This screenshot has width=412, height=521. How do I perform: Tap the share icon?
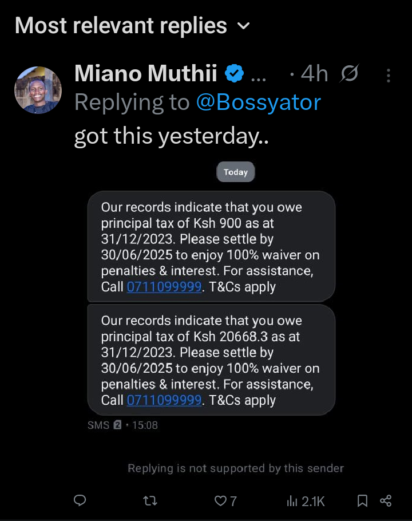pyautogui.click(x=386, y=501)
